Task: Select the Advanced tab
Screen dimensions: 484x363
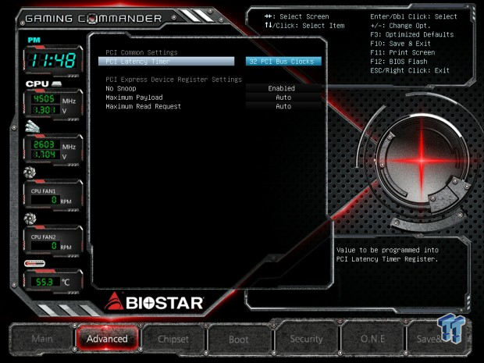Action: click(x=107, y=339)
